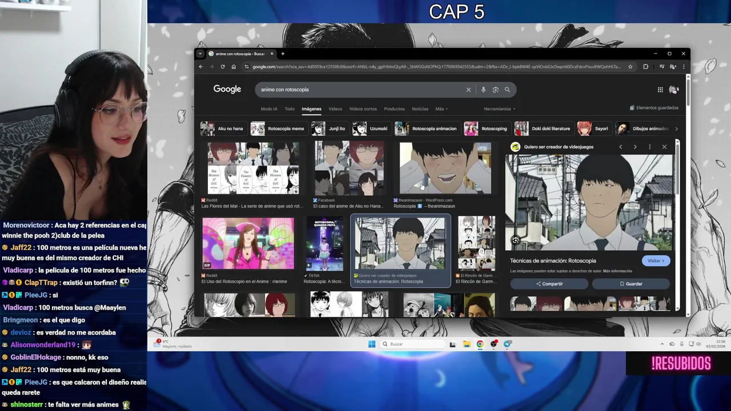The image size is (731, 411).
Task: Click the browser address bar URL
Action: (x=437, y=67)
